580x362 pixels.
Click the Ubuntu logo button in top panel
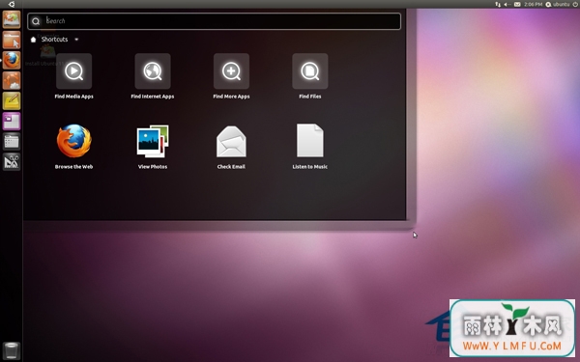11,5
